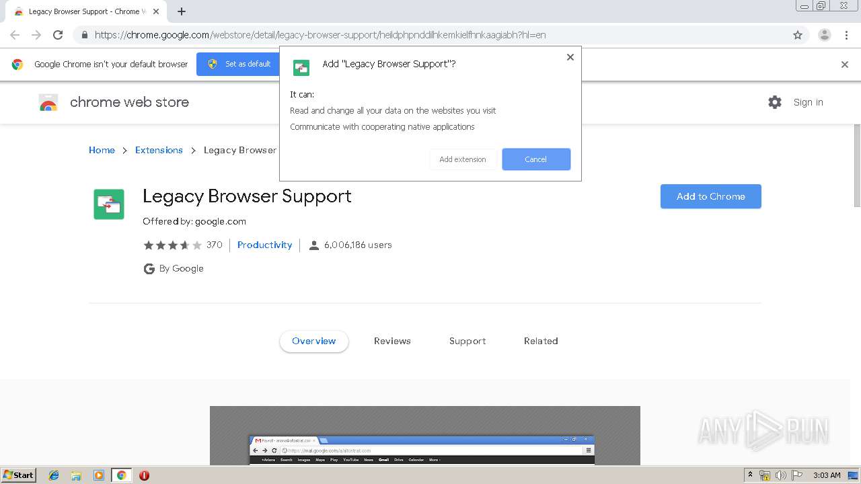Click the Legacy Browser Support extension logo
The image size is (861, 484).
tap(109, 204)
